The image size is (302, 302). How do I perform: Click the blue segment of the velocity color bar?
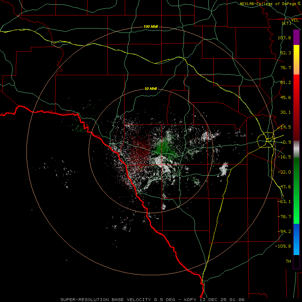coord(296,239)
